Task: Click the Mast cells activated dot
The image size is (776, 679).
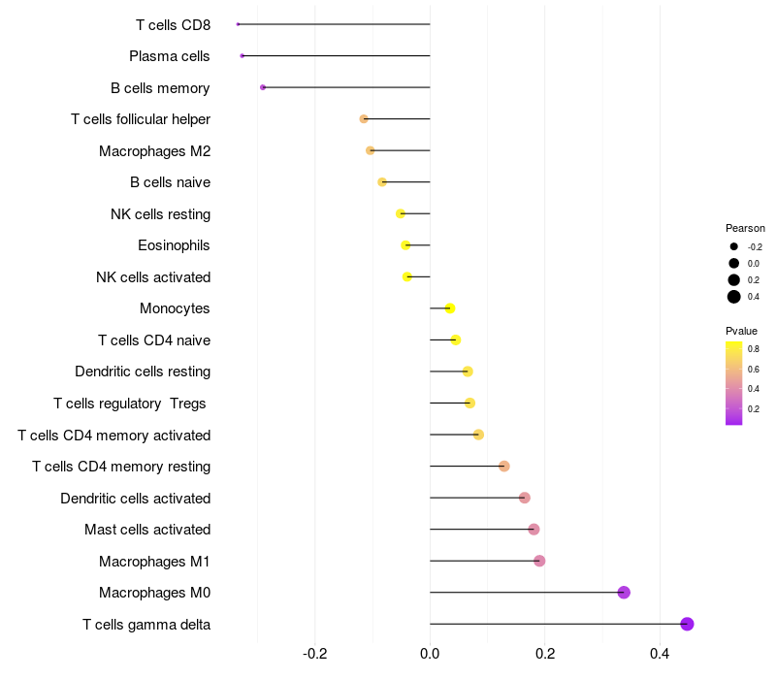Action: click(533, 530)
